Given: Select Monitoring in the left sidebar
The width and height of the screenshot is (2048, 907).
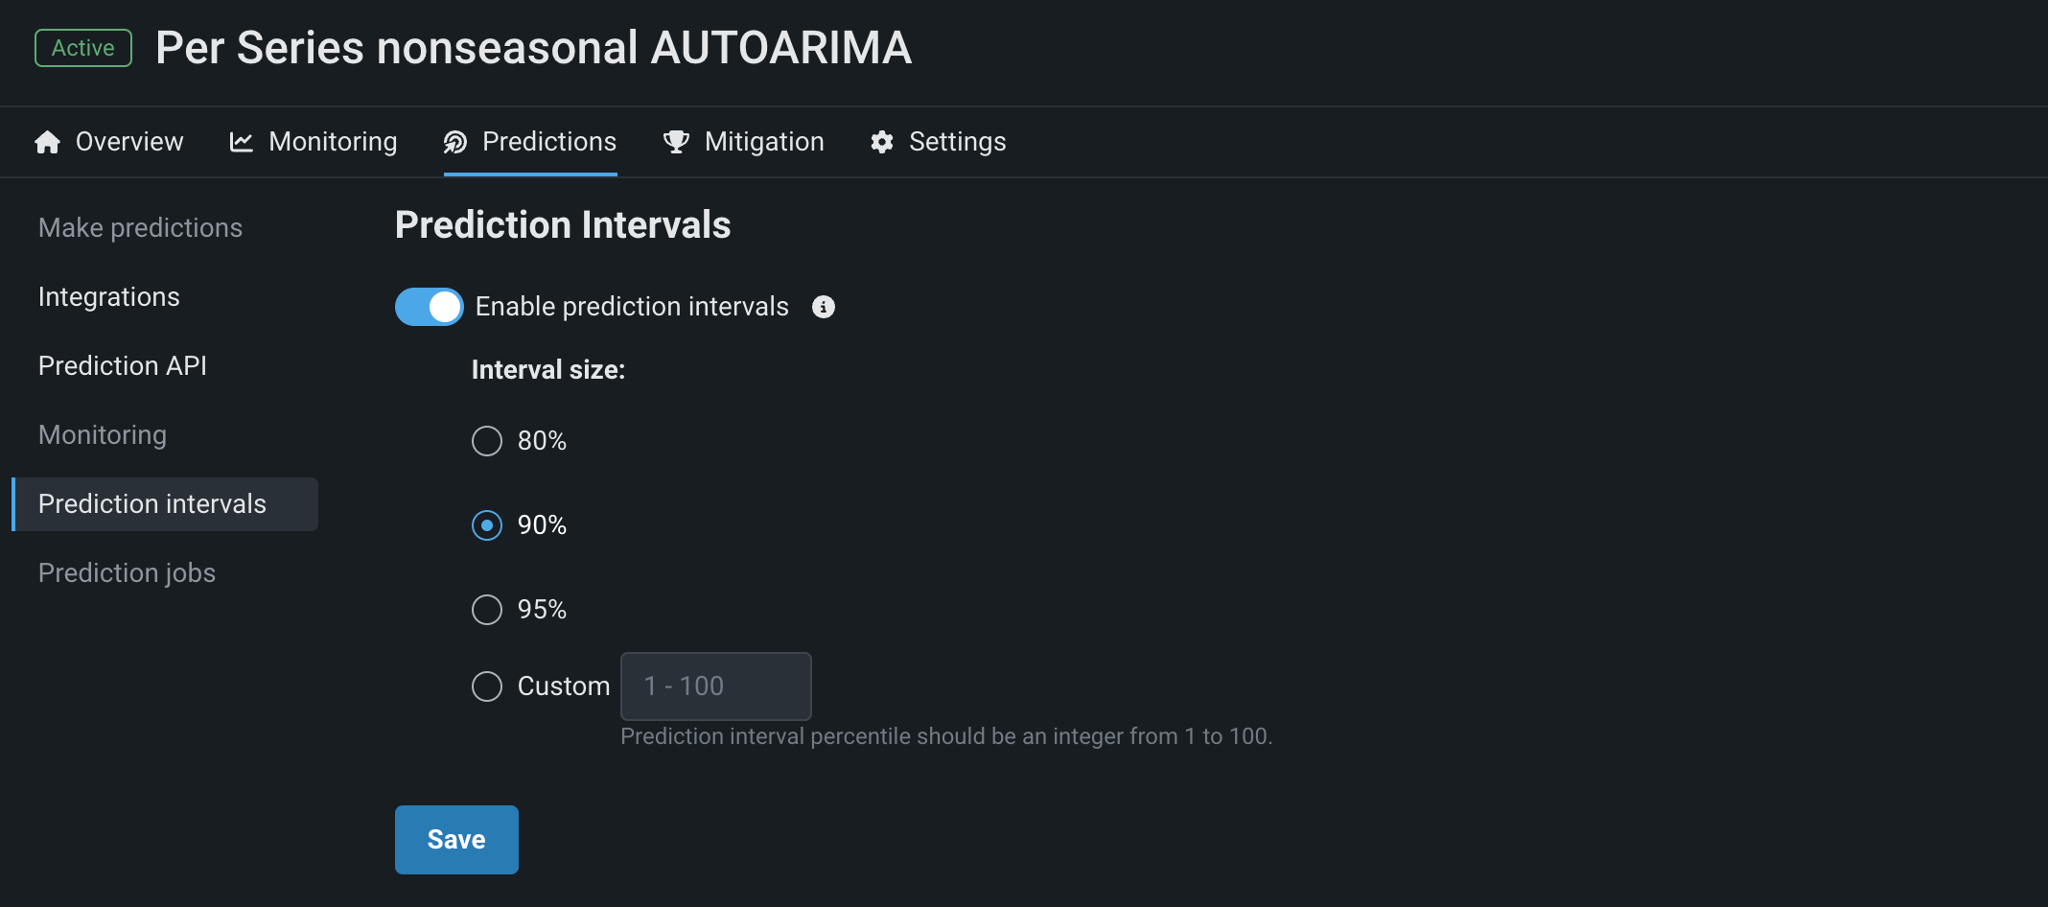Looking at the screenshot, I should pyautogui.click(x=103, y=435).
